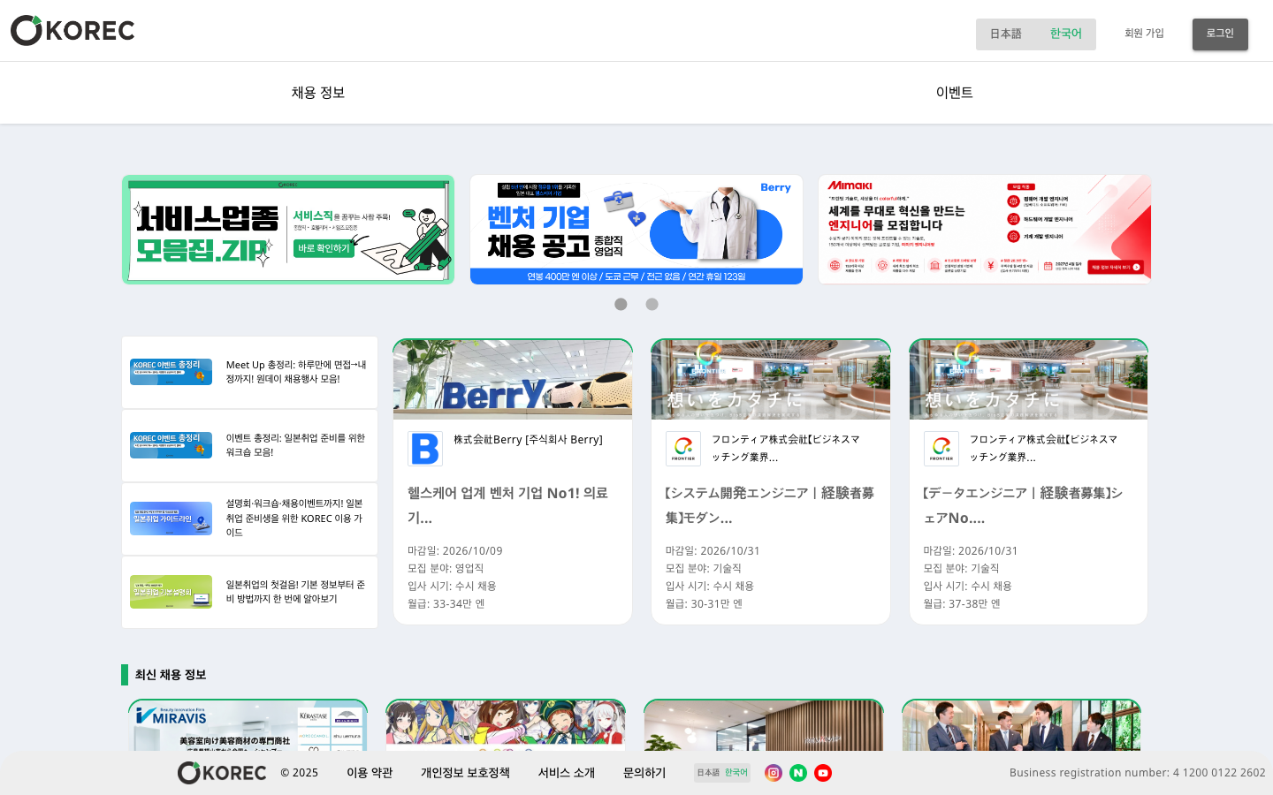Click the 일본취업 가이드라인 article thumbnail
This screenshot has width=1273, height=795.
tap(171, 519)
